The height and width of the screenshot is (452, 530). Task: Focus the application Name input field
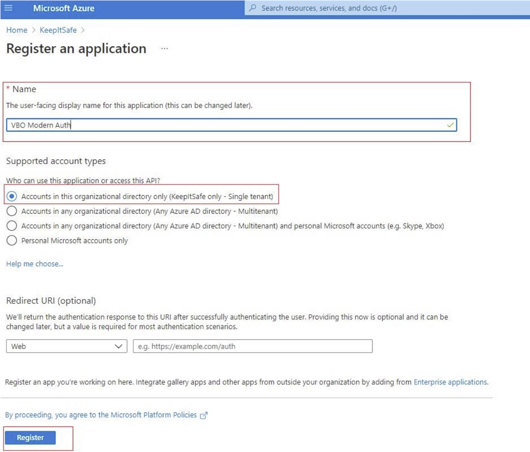pos(231,125)
